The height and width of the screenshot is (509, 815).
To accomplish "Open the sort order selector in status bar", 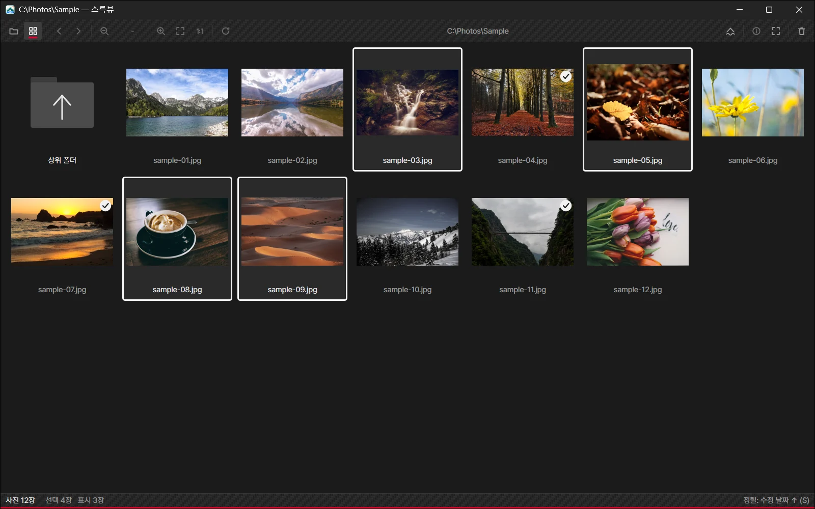I will tap(776, 500).
